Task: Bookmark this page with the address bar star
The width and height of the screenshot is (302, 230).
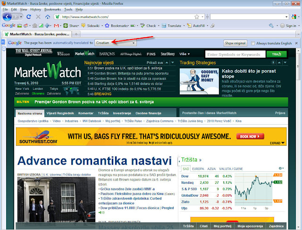Action: click(197, 17)
